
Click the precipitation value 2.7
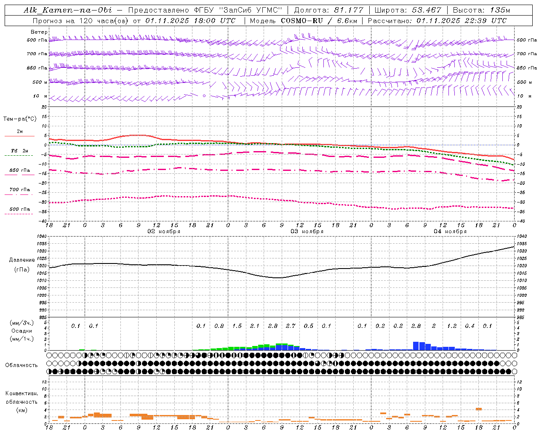coord(291,326)
